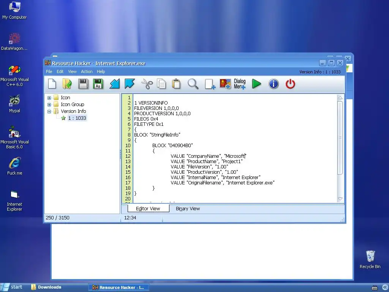
Task: Click the New blank script toolbar icon
Action: (x=52, y=84)
